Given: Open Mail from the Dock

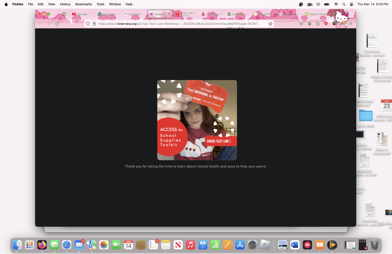Looking at the screenshot, I should (x=79, y=245).
